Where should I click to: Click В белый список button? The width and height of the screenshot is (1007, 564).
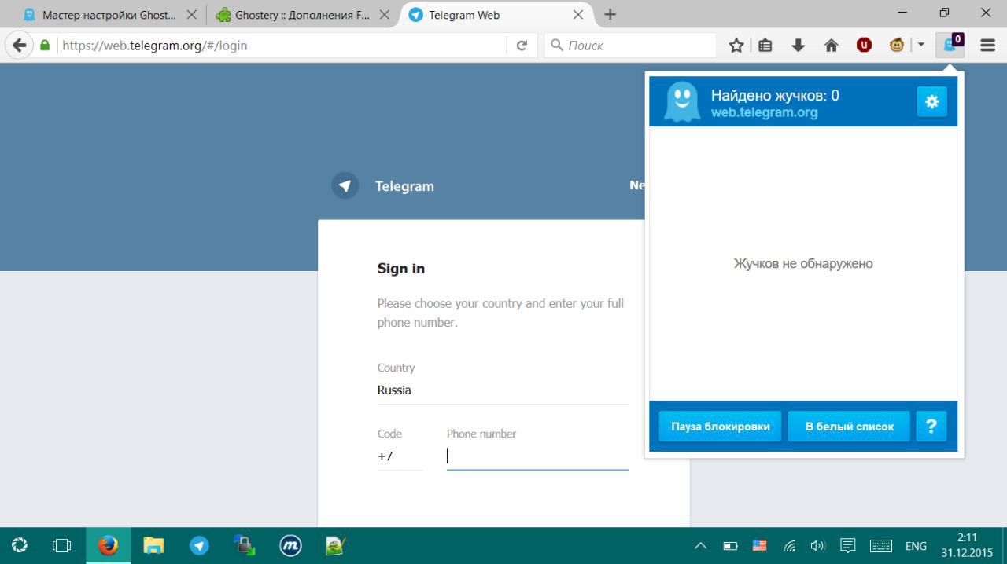[849, 427]
